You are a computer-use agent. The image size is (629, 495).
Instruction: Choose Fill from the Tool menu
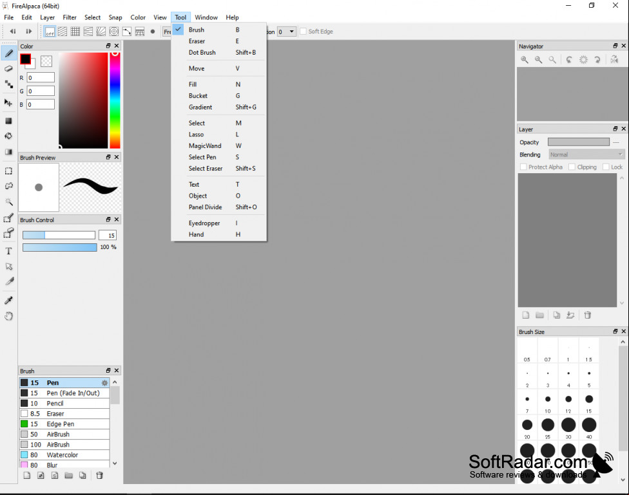point(219,84)
